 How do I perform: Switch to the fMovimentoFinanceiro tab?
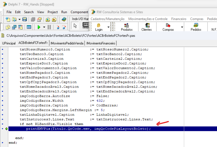(101, 43)
